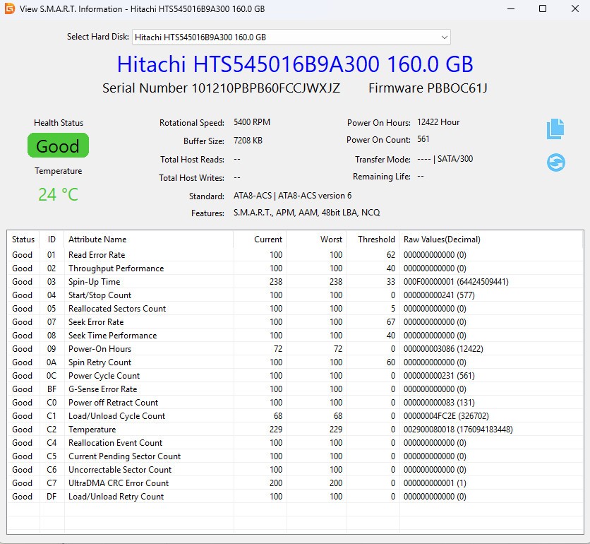This screenshot has height=544, width=590.
Task: Click the Current column header
Action: click(x=260, y=240)
